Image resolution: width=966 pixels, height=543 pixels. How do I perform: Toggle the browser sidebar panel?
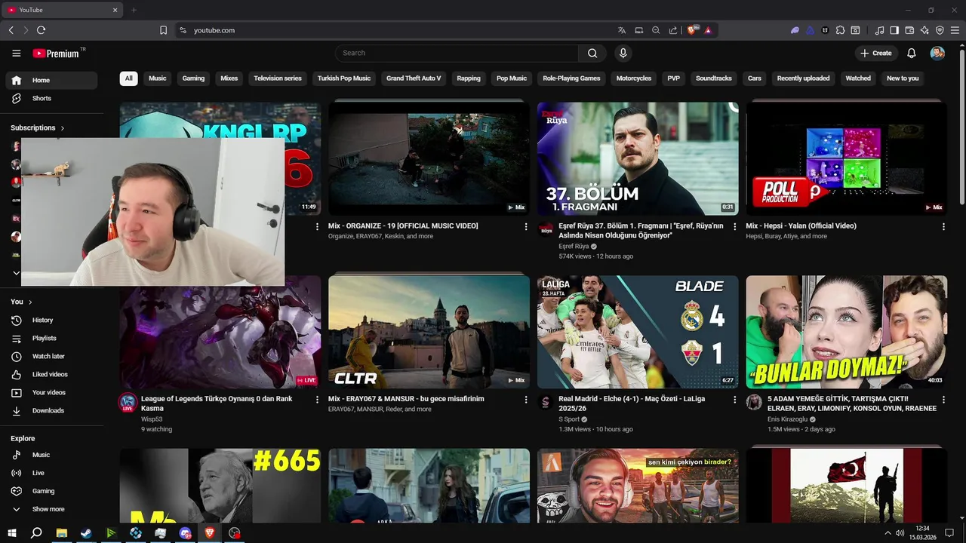point(894,30)
